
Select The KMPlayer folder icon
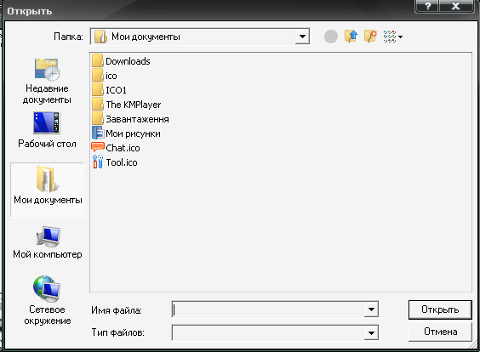click(98, 105)
